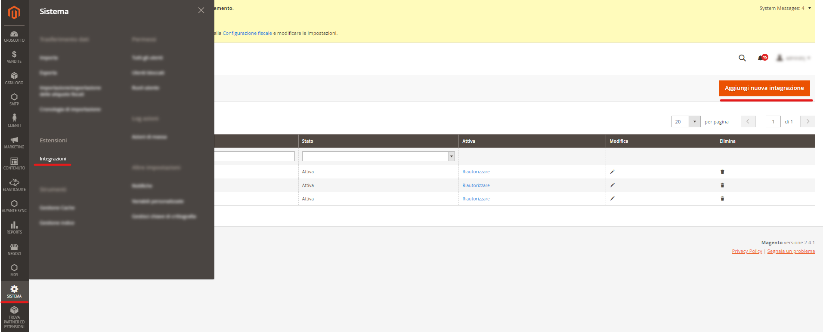Viewport: 823px width, 332px height.
Task: Open the Clienti customers menu
Action: (14, 121)
